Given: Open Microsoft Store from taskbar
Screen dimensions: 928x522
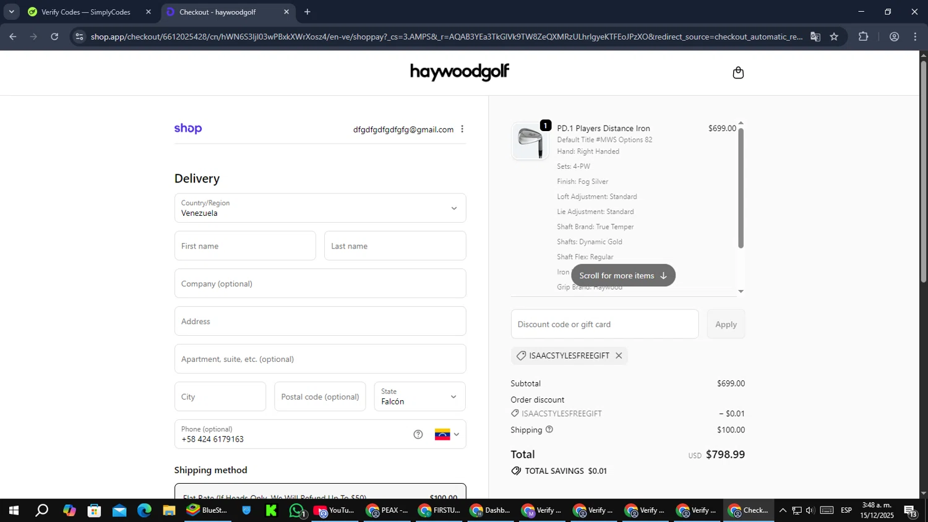Looking at the screenshot, I should (x=94, y=510).
